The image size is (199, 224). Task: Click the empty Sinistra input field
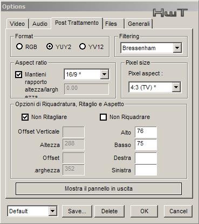pos(146,170)
